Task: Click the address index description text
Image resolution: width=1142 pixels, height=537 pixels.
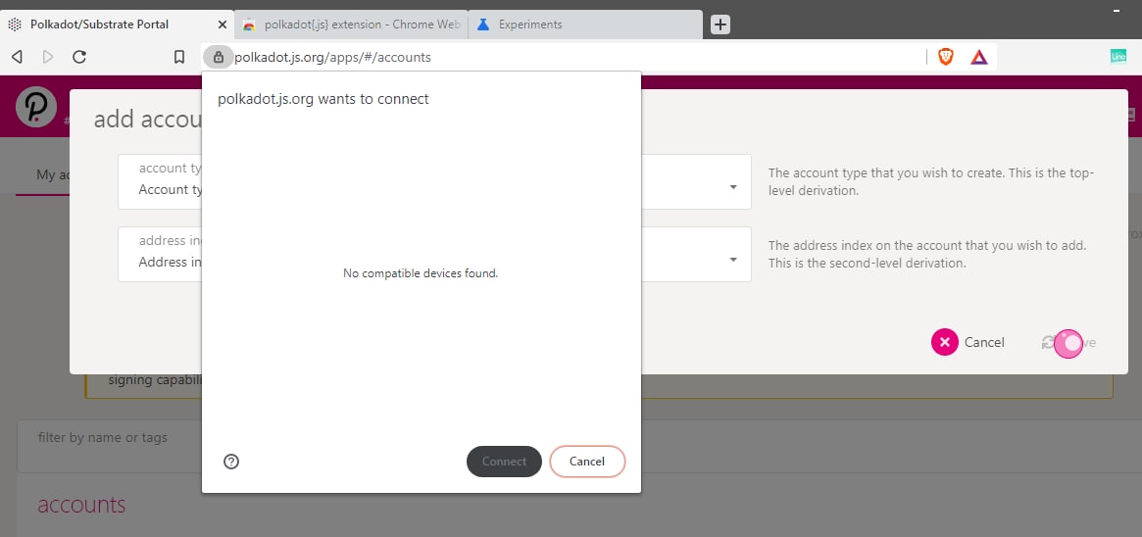Action: pyautogui.click(x=927, y=254)
